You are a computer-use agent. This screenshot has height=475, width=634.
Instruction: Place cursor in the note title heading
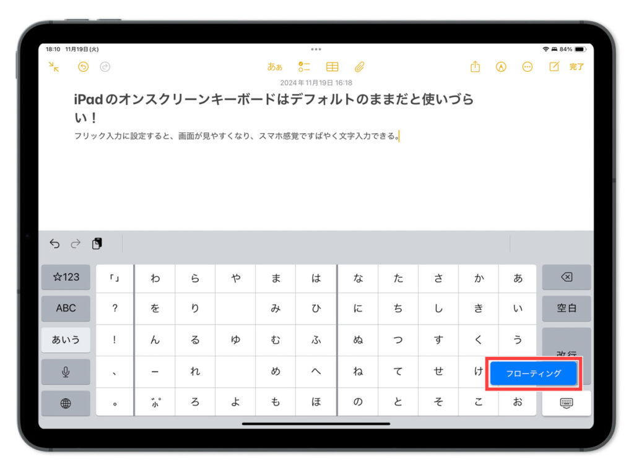[274, 108]
